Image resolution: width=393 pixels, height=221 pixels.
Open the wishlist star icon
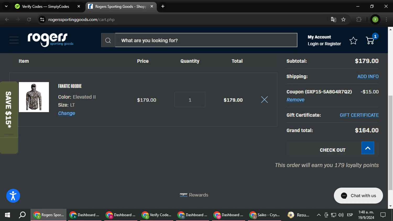(x=353, y=41)
